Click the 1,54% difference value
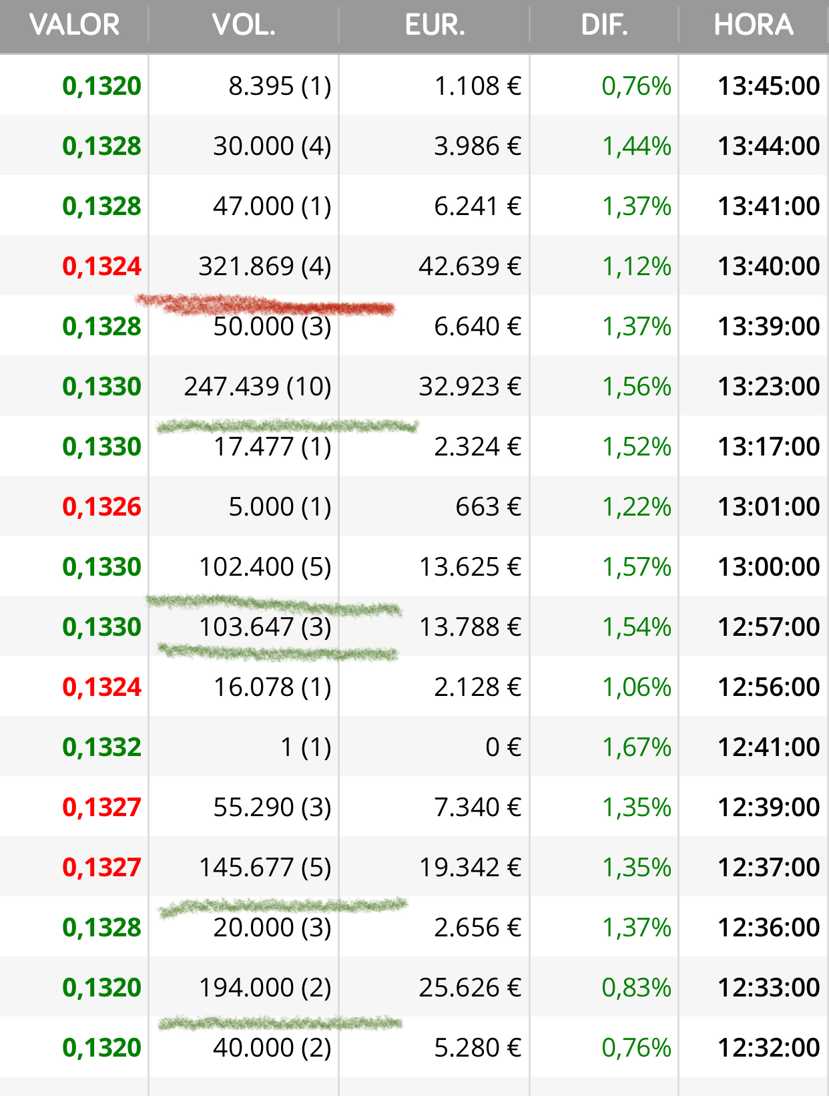The height and width of the screenshot is (1096, 829). (636, 627)
